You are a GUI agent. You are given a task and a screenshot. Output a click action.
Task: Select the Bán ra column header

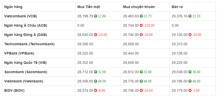[177, 7]
